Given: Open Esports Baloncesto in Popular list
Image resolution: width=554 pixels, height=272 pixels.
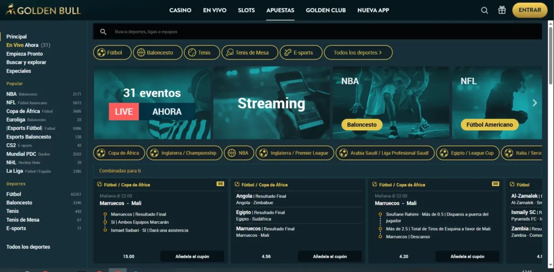Looking at the screenshot, I should 43,137.
